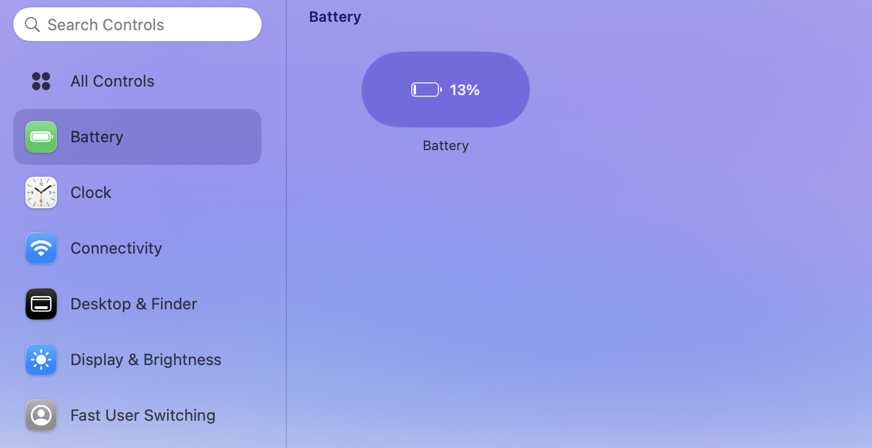Open the Connectivity category label
The height and width of the screenshot is (448, 872).
click(116, 248)
